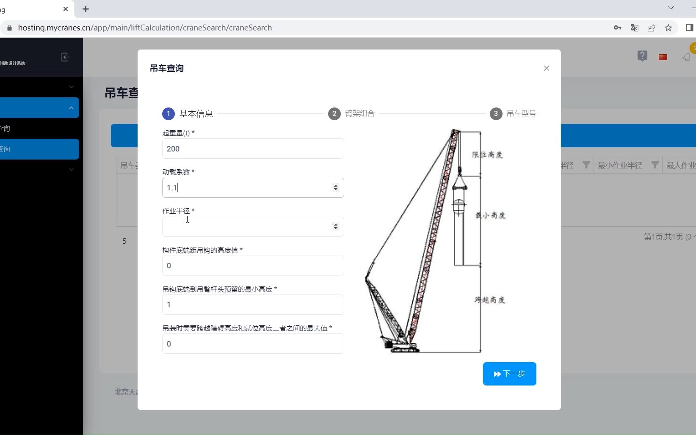
Task: Open the filter icon beside 最小作业半径 column
Action: [x=655, y=165]
